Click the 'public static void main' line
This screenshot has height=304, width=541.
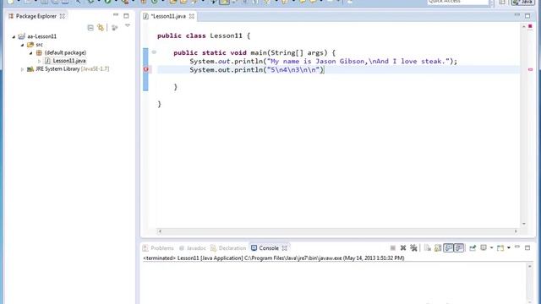click(254, 52)
